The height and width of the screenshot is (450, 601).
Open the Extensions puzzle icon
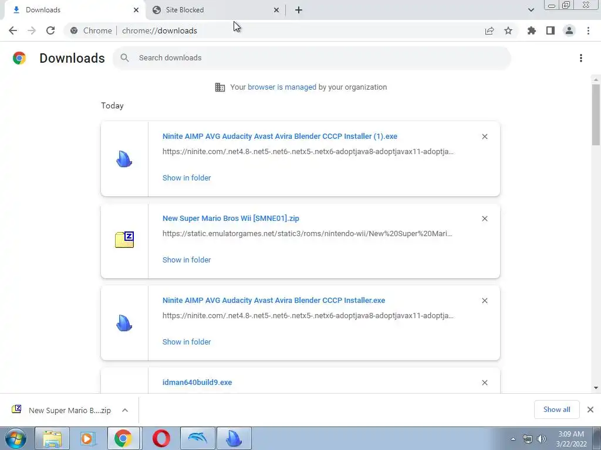click(x=532, y=30)
